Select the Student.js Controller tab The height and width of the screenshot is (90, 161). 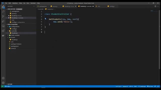click(86, 6)
